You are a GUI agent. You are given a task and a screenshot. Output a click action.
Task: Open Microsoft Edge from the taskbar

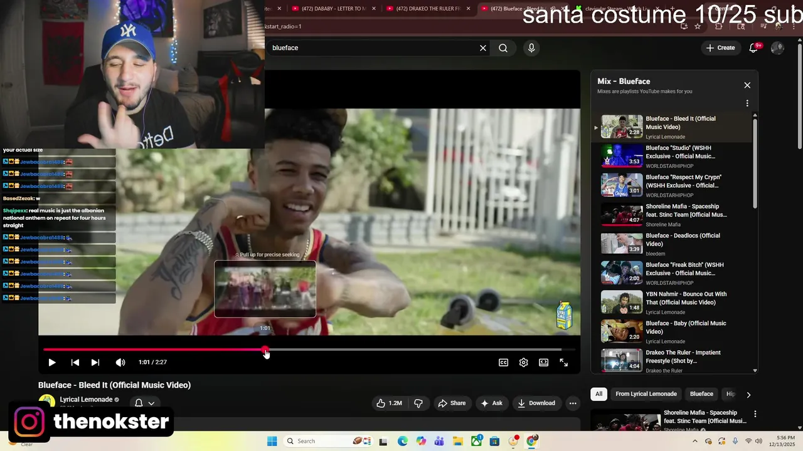pyautogui.click(x=402, y=441)
